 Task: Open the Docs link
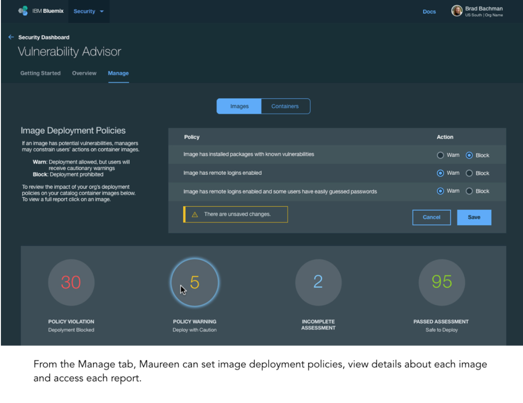click(x=429, y=12)
